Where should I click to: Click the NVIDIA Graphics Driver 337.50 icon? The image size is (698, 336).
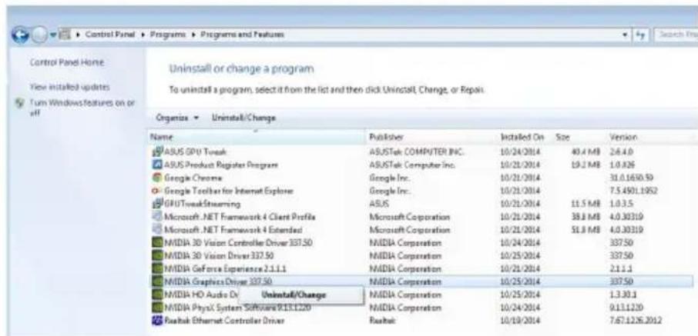(x=157, y=281)
